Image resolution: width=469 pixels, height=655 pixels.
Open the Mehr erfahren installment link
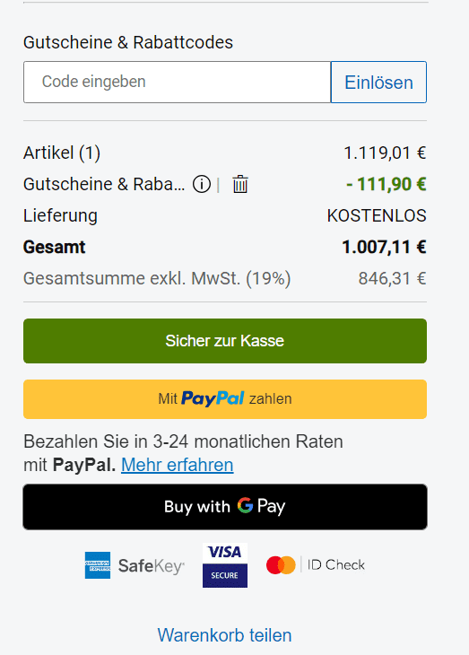pos(177,465)
